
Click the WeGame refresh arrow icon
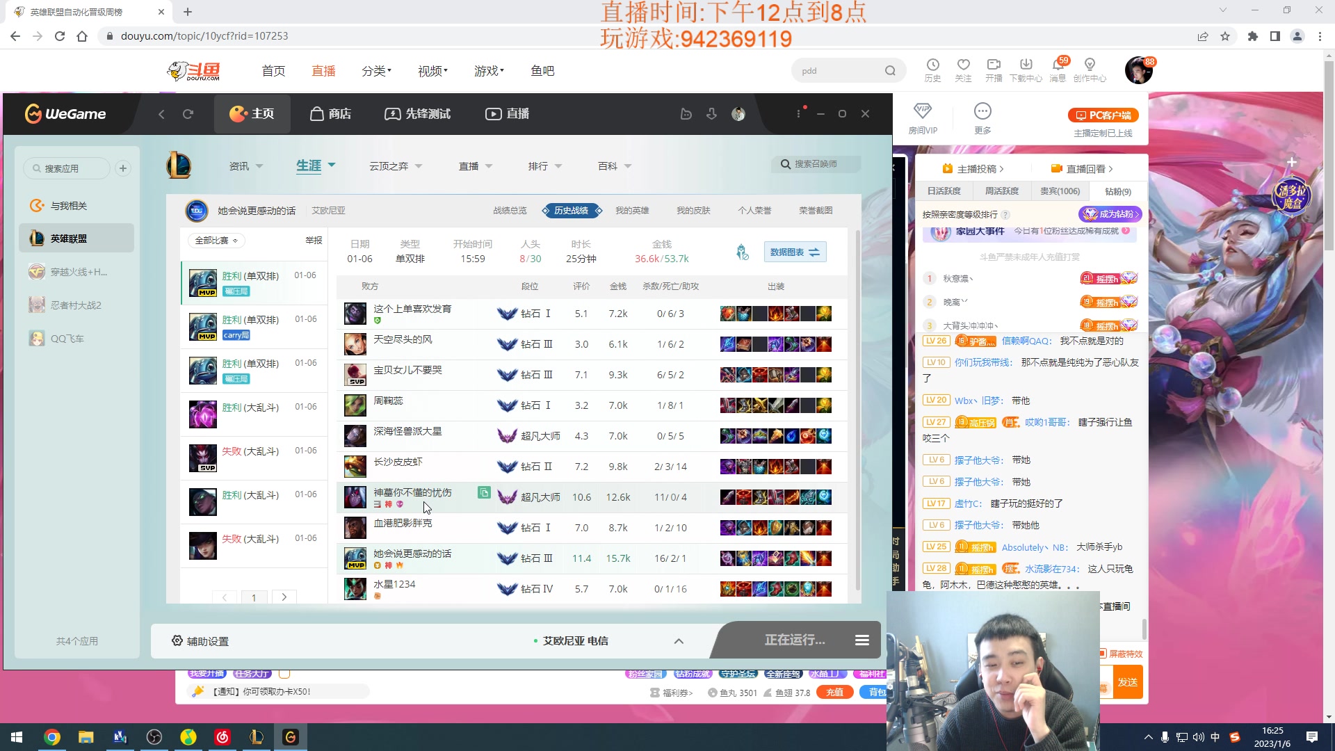tap(188, 114)
